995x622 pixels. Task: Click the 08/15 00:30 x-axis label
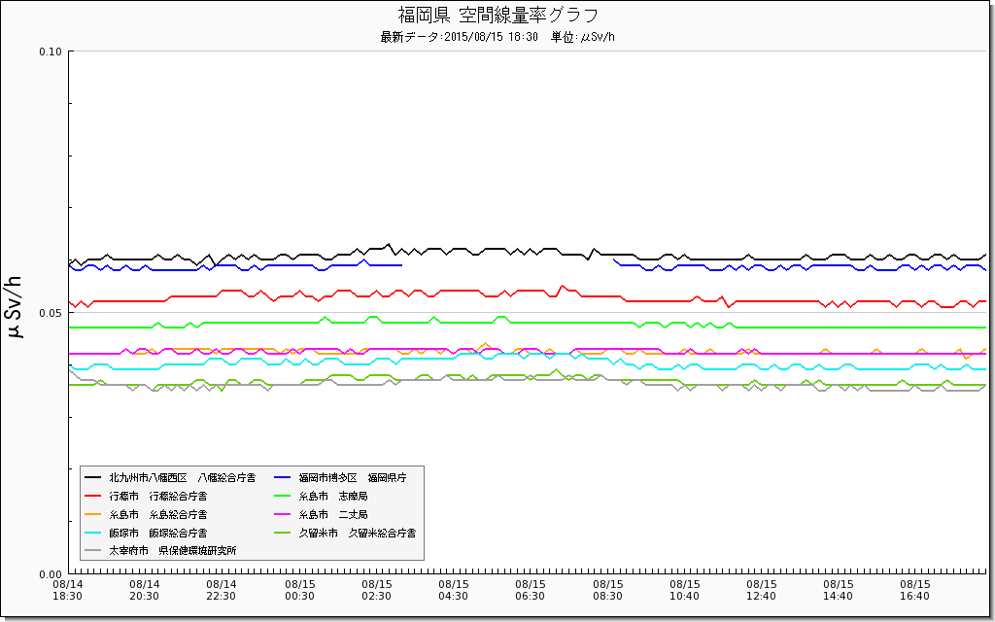pos(299,590)
